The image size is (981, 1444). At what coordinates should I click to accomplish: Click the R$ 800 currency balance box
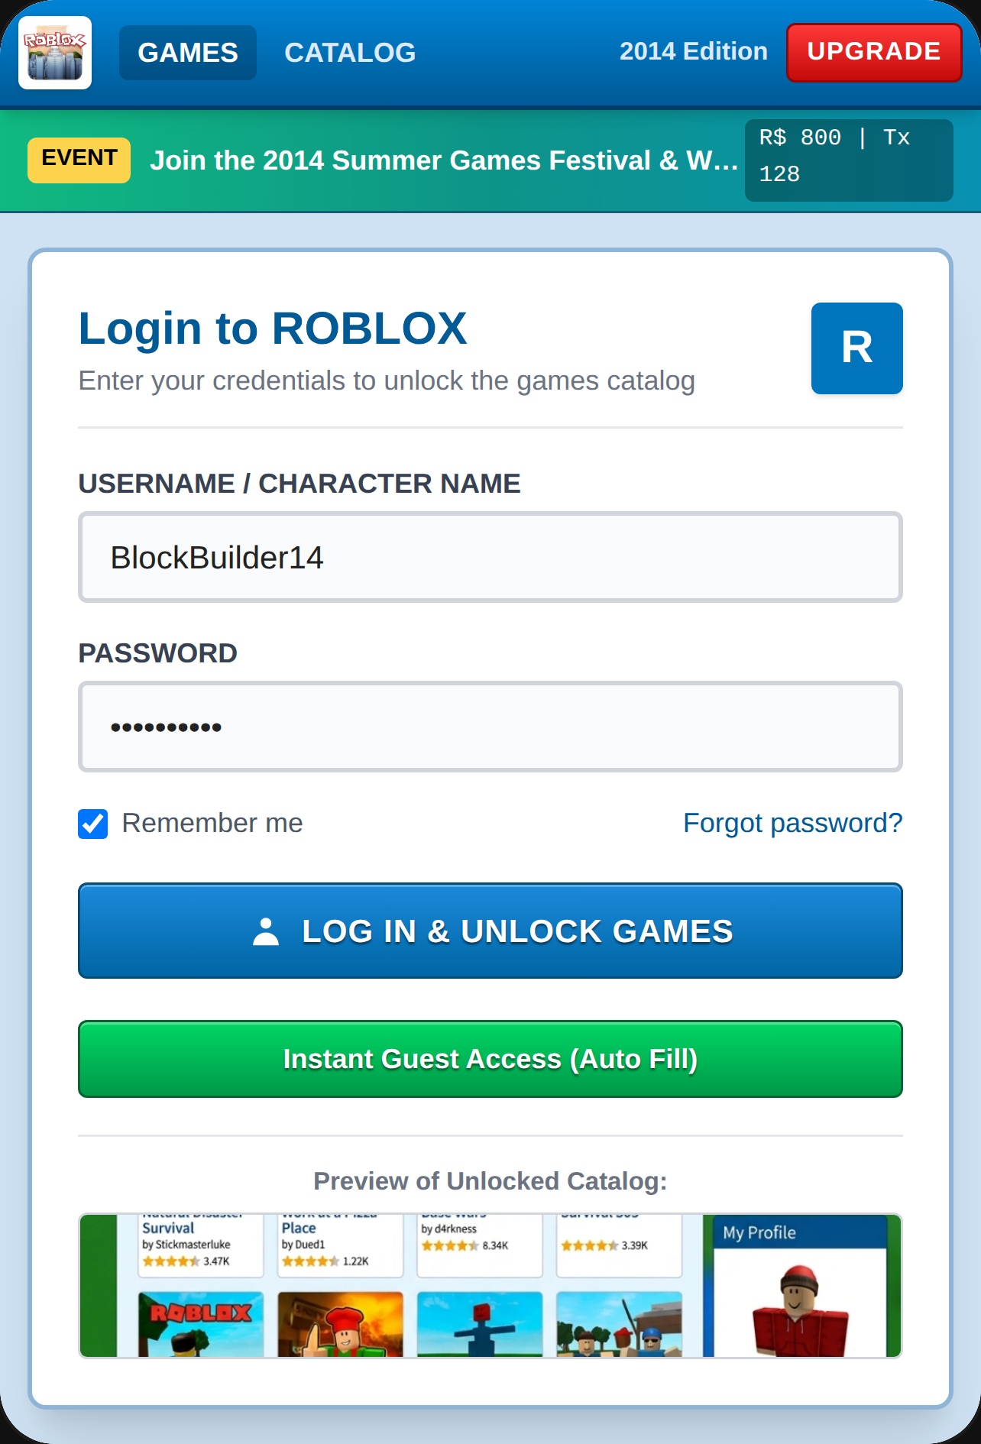[849, 160]
